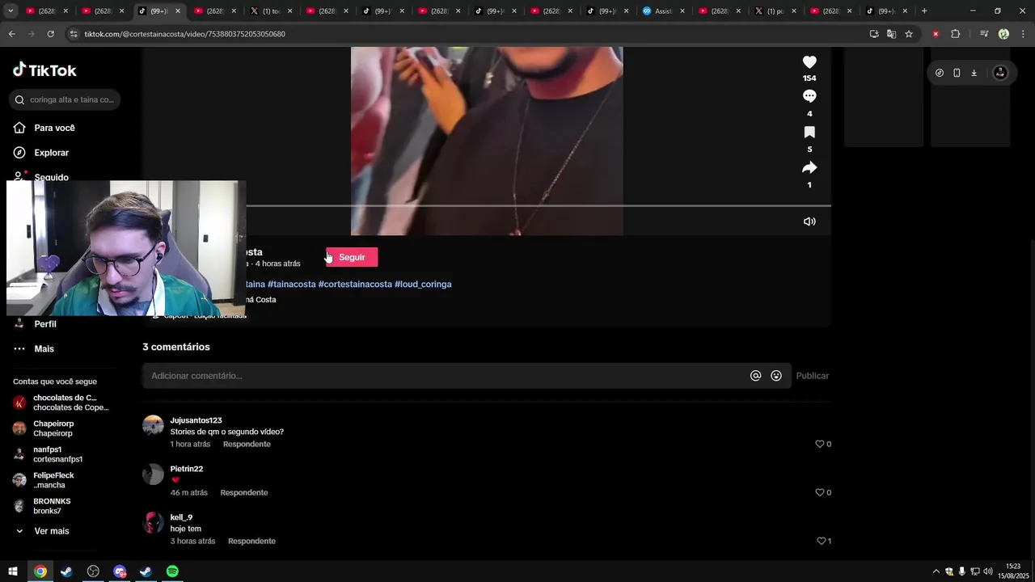Open kell_.9 username link

click(x=181, y=517)
